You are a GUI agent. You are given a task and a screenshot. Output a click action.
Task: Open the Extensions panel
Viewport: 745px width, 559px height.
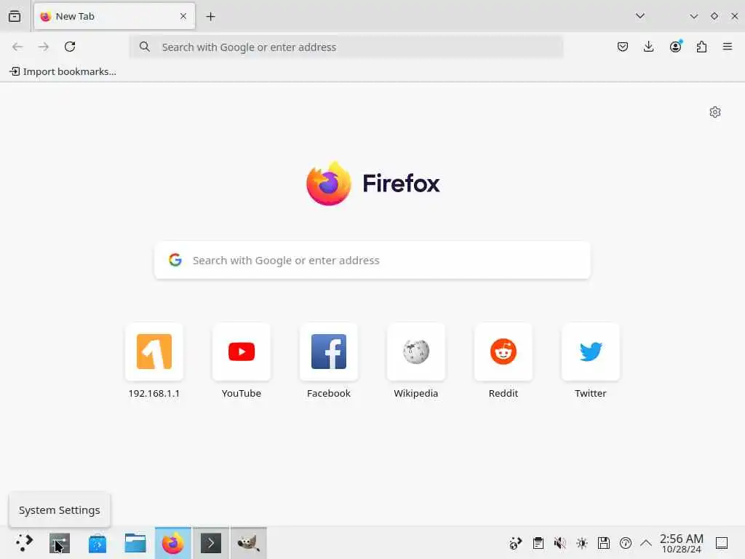[x=701, y=47]
